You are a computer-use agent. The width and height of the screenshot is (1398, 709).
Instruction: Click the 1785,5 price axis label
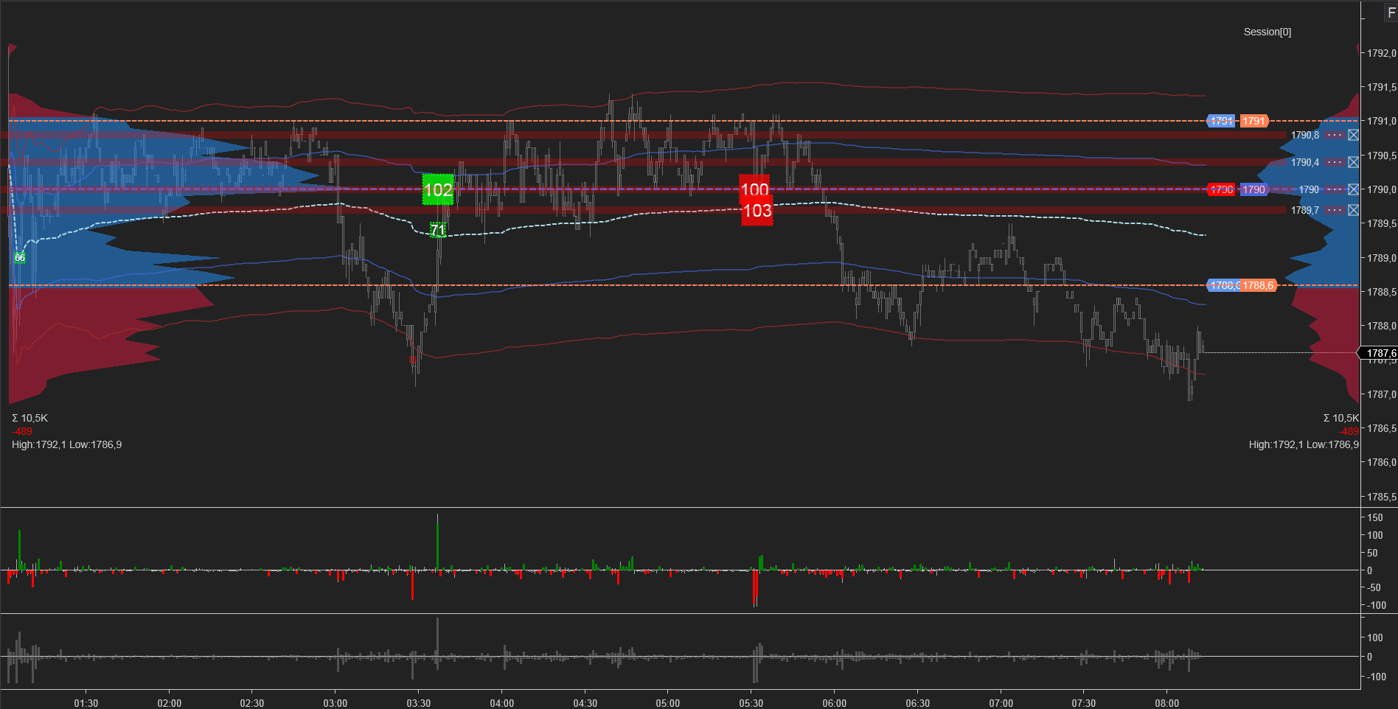point(1382,497)
